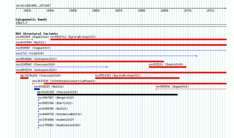Screen dimensions: 234x138
Task: Click nsv3947867 (Wenger2019) label
Action: click(56, 98)
